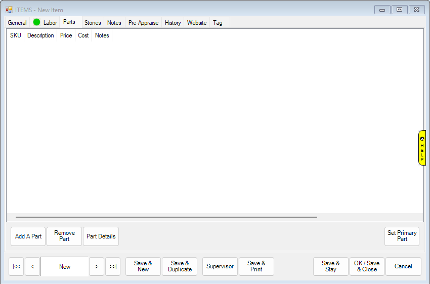
Task: Click the Add A Part button
Action: [28, 236]
